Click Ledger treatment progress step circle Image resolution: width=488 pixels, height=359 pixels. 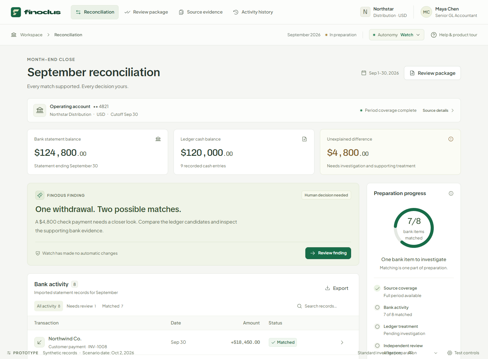click(377, 326)
